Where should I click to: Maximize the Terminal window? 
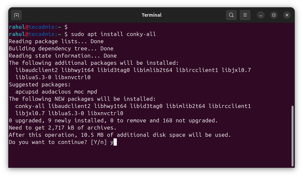(274, 15)
